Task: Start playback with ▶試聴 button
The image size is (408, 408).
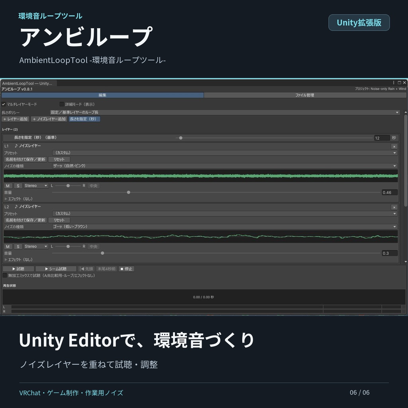Action: pyautogui.click(x=18, y=269)
